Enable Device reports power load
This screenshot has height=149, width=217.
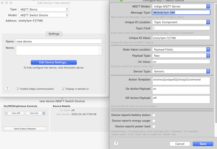(x=154, y=126)
